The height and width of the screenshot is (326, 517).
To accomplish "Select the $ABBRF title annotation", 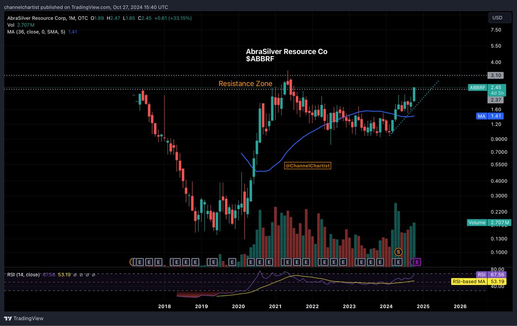I will coord(260,58).
